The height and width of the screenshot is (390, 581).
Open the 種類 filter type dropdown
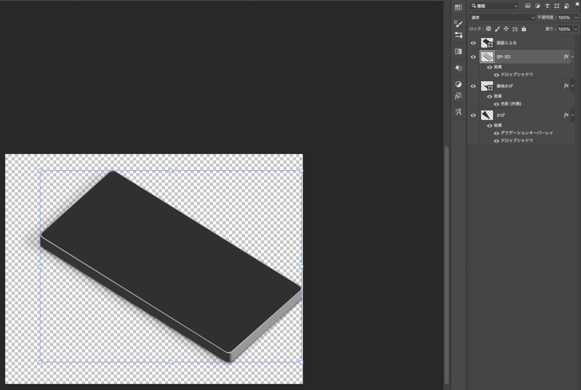(494, 6)
